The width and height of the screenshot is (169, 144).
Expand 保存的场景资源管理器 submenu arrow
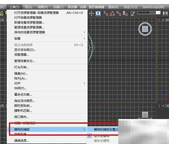pyautogui.click(x=84, y=32)
